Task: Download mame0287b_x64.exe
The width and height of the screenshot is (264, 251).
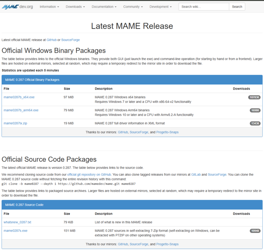Action: [x=19, y=97]
